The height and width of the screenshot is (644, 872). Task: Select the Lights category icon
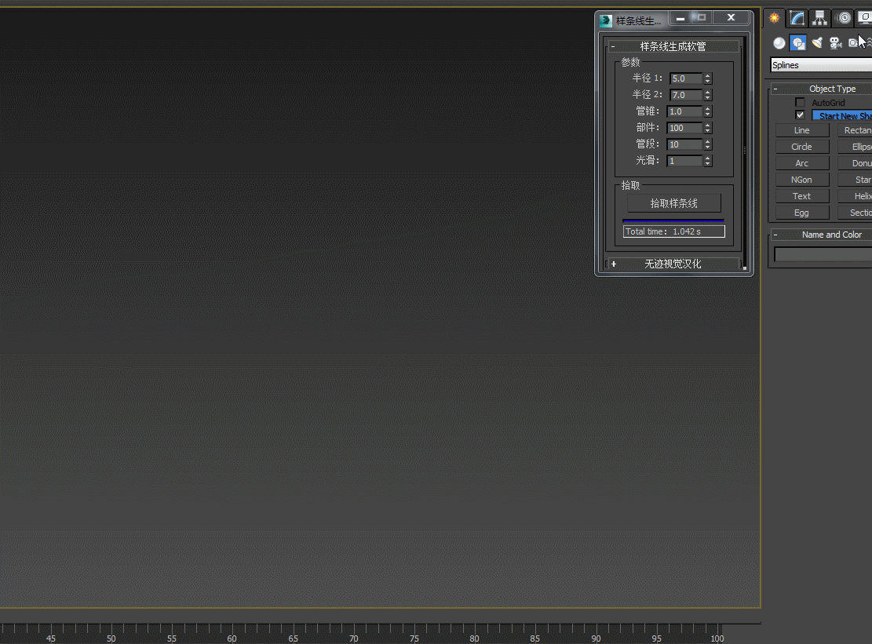[817, 43]
